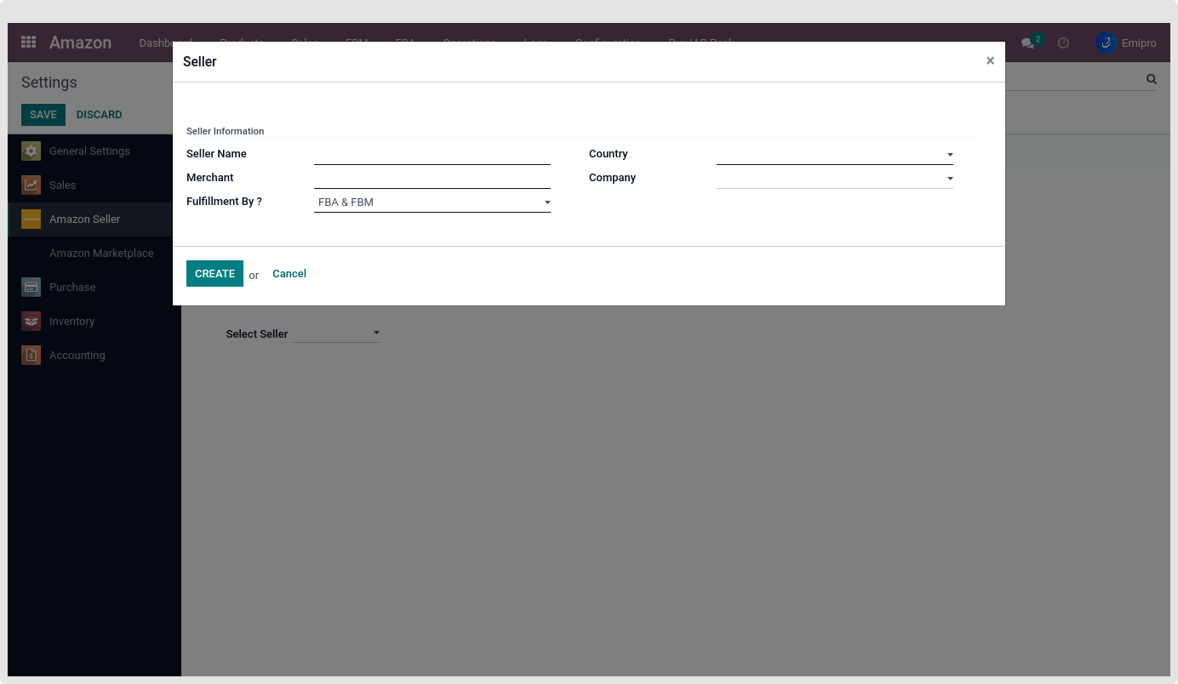This screenshot has width=1178, height=684.
Task: Click the Purchase card icon in sidebar
Action: pyautogui.click(x=31, y=288)
